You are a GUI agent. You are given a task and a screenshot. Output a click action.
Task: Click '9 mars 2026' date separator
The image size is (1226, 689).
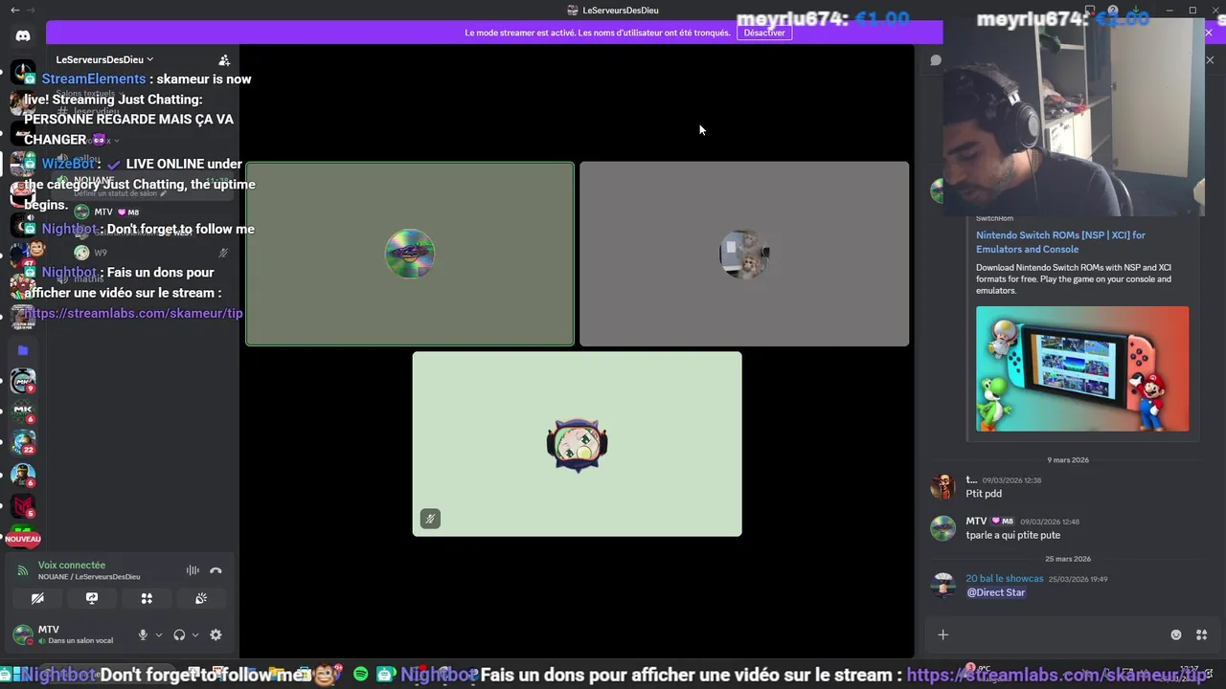(x=1068, y=460)
